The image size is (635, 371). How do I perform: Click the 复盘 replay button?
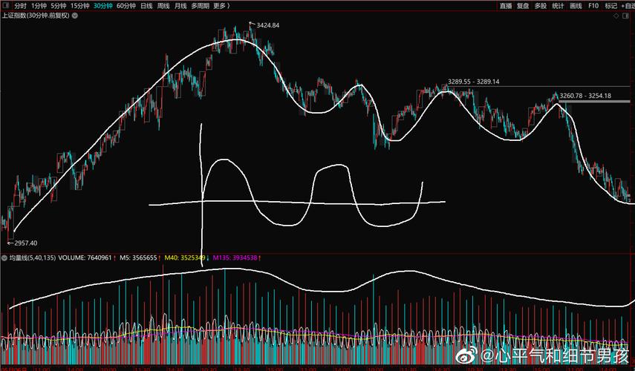523,5
